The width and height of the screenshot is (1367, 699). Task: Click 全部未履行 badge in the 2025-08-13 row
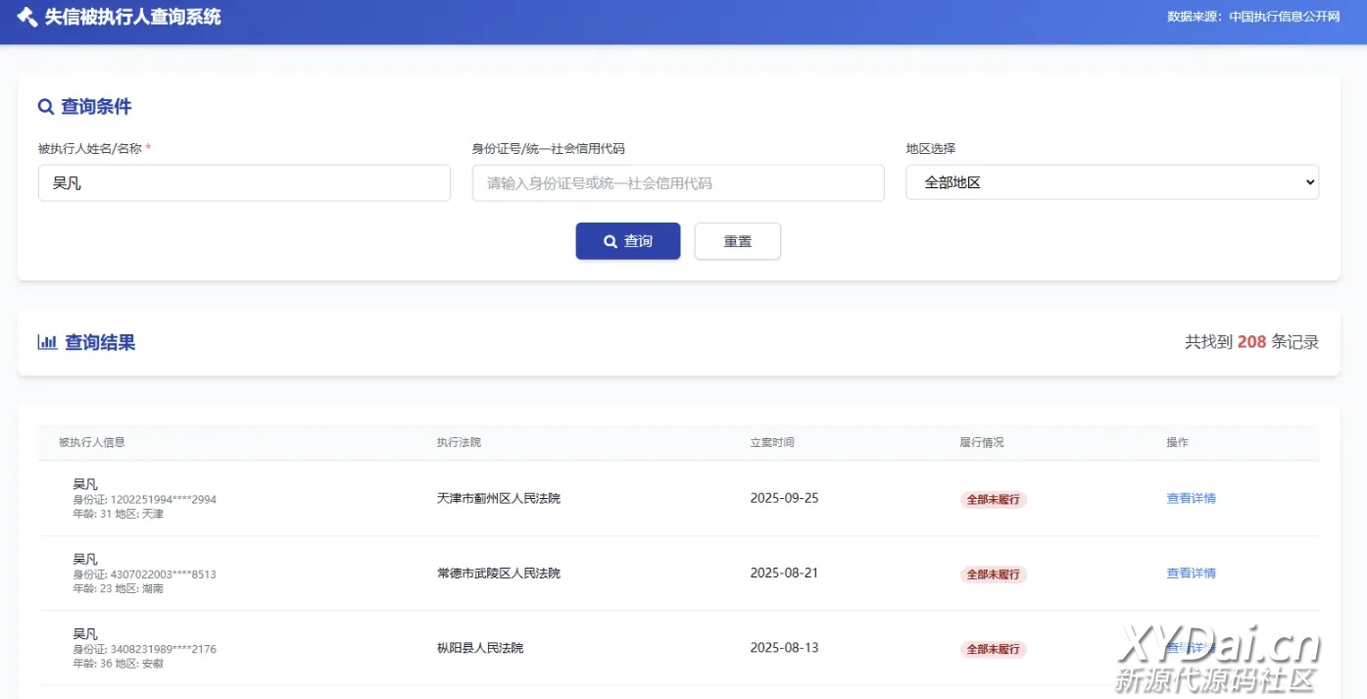(993, 649)
